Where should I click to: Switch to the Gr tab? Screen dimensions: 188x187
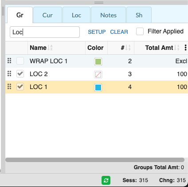pos(20,15)
